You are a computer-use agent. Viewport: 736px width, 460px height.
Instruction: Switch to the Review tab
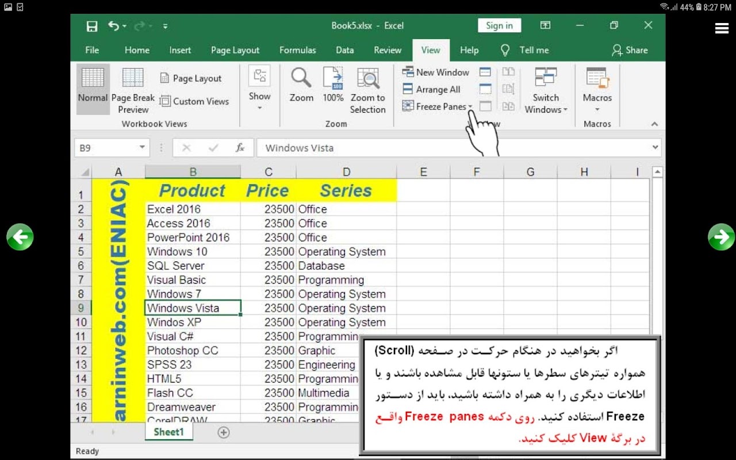pos(388,50)
